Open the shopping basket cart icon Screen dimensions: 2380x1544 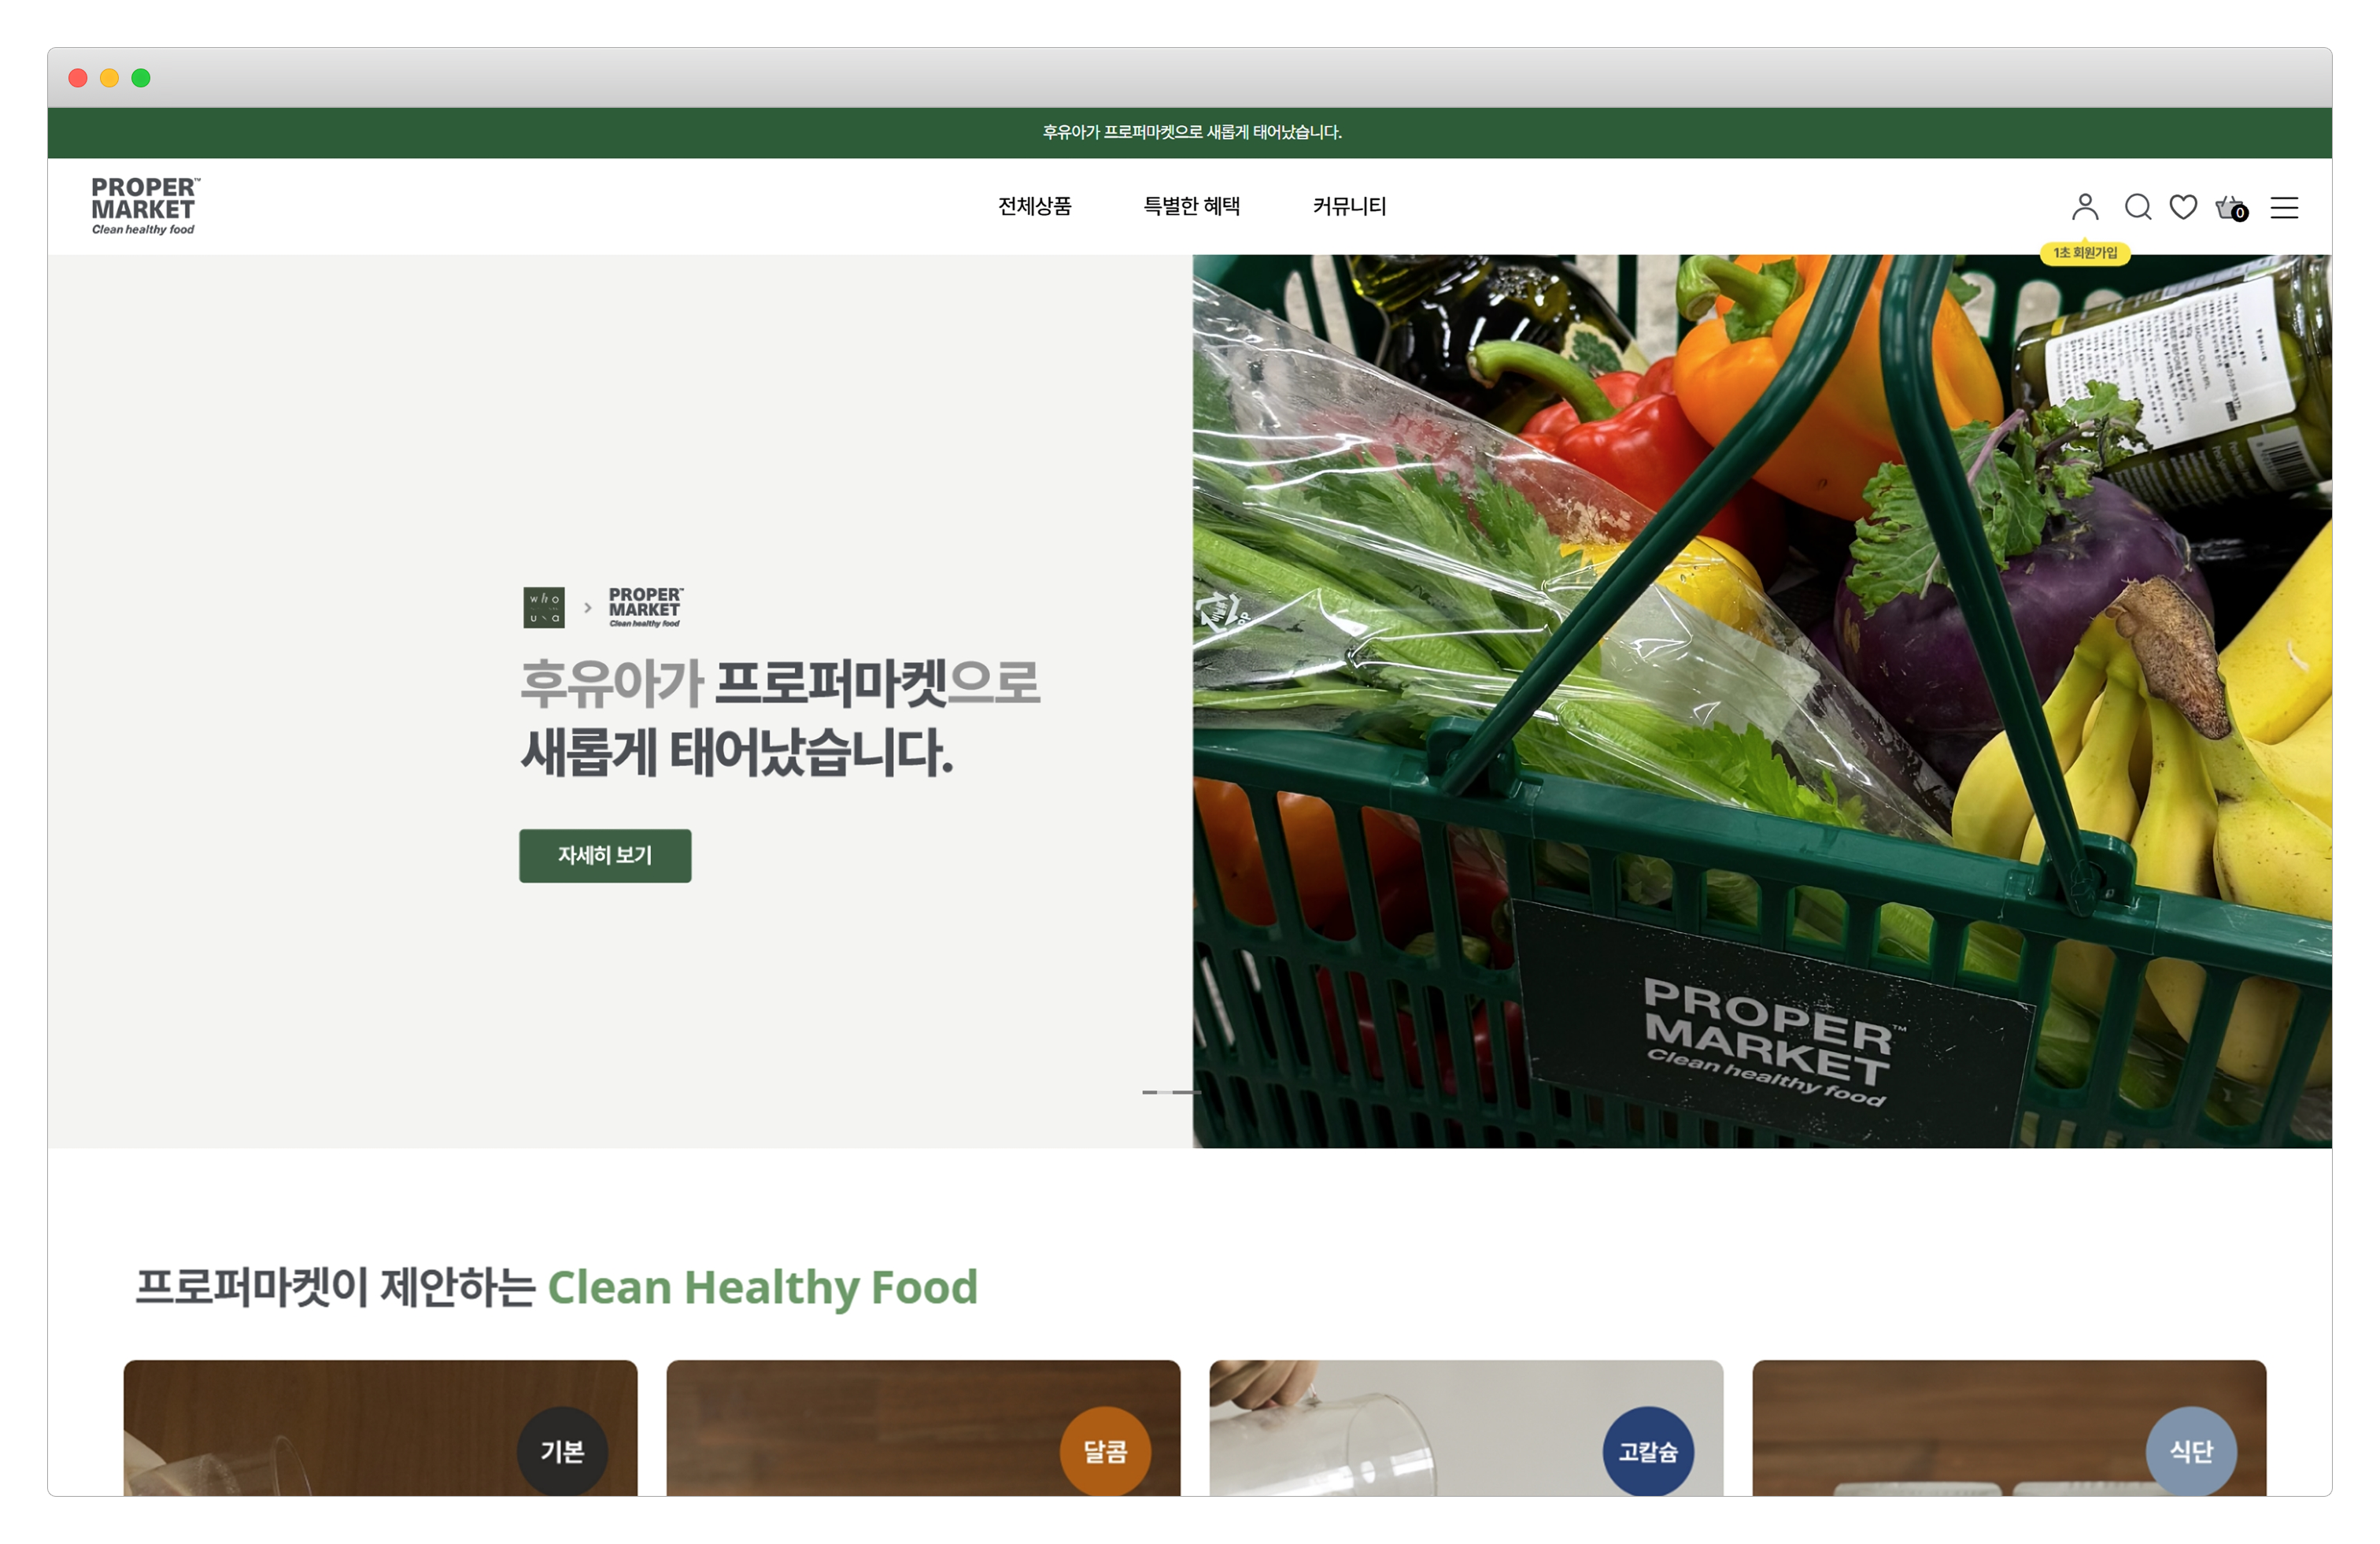[x=2231, y=207]
